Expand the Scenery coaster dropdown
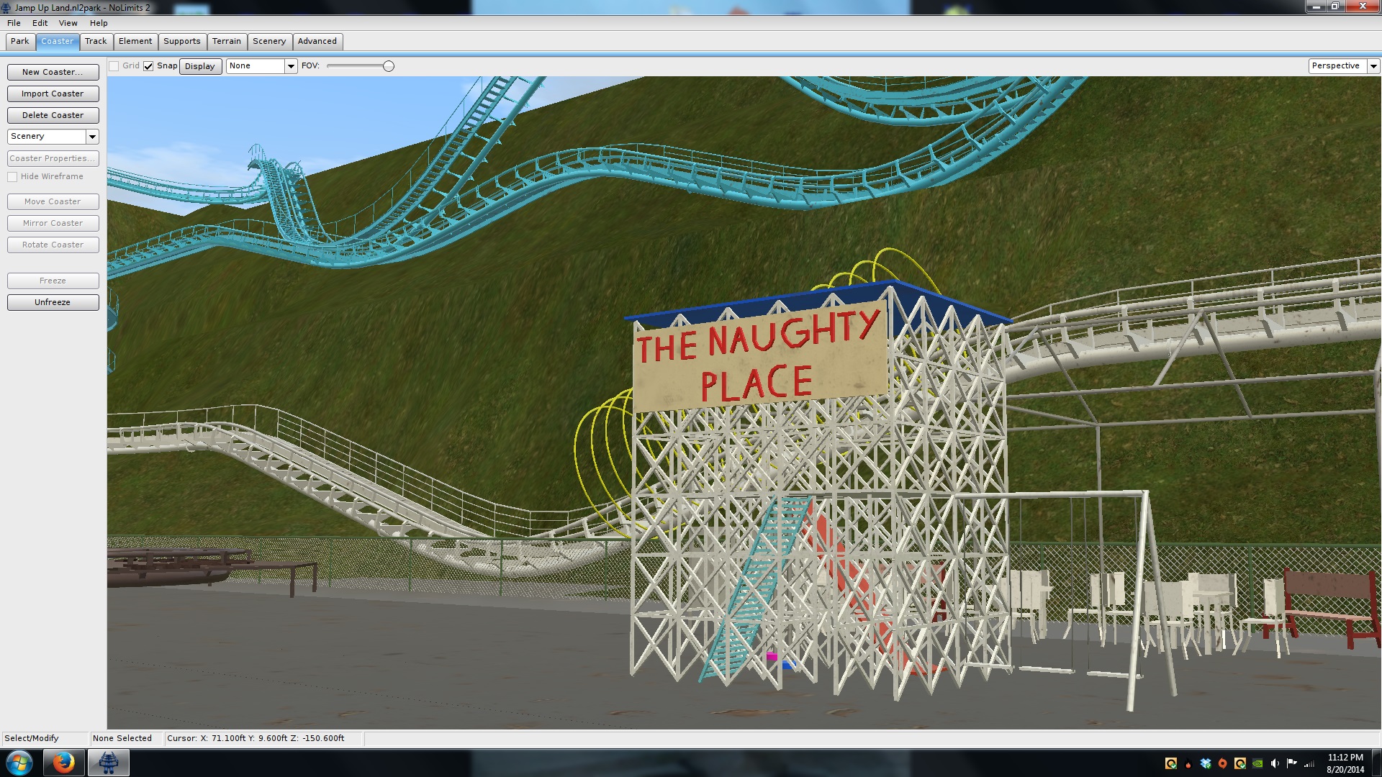Viewport: 1382px width, 777px height. click(x=92, y=137)
